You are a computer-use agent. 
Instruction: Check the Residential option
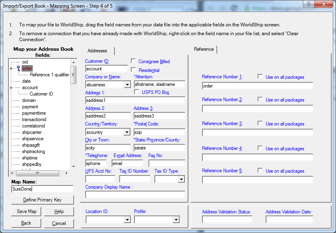point(134,70)
